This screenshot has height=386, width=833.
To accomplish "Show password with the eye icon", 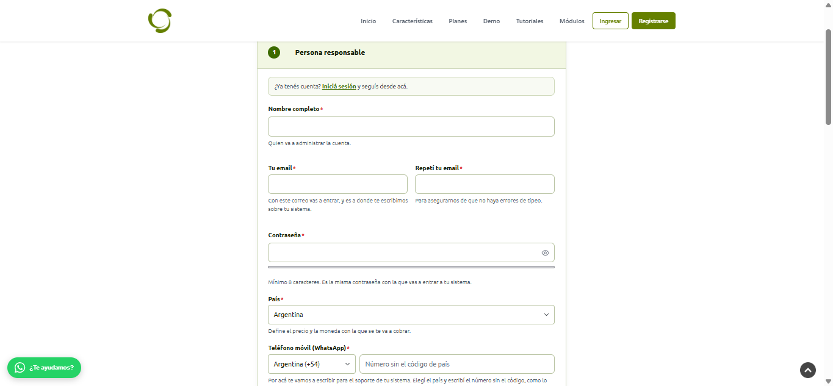I will click(x=546, y=252).
